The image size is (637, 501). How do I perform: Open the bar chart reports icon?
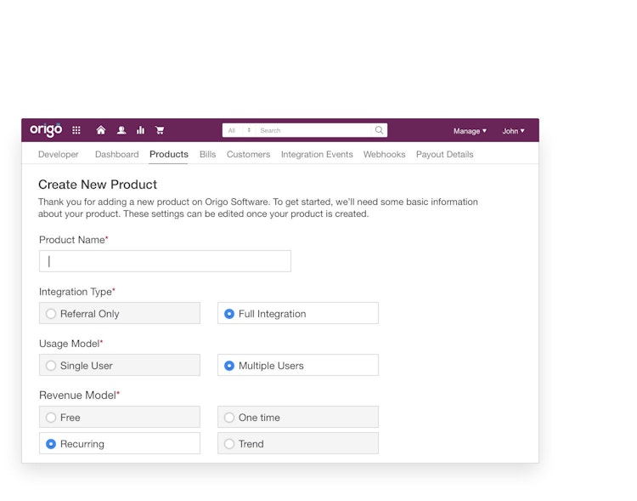pos(140,130)
